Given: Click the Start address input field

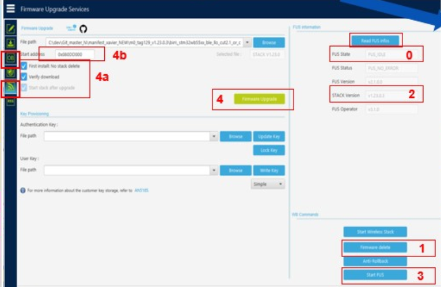Looking at the screenshot, I should [74, 54].
